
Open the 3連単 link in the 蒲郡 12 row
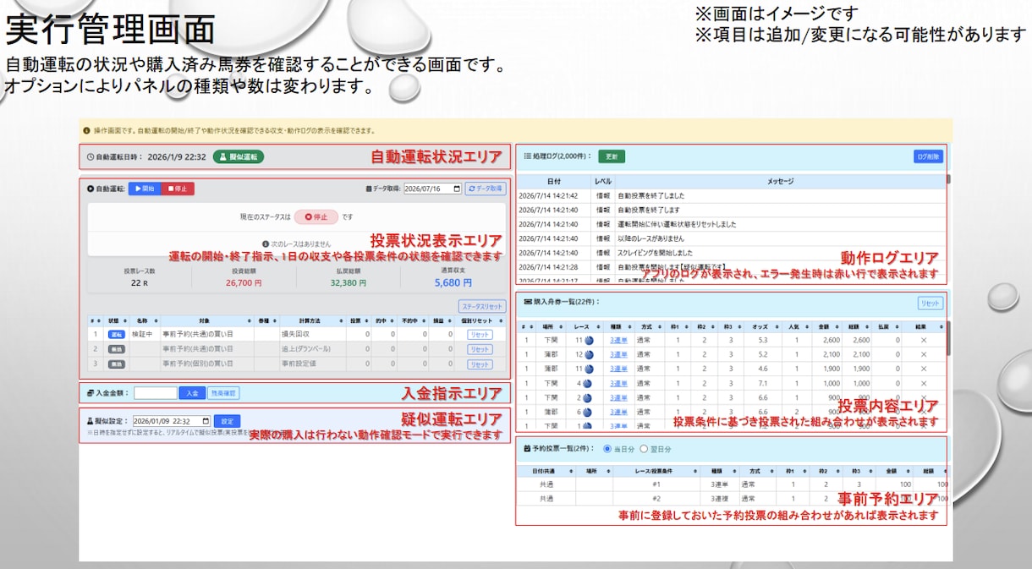pos(619,354)
